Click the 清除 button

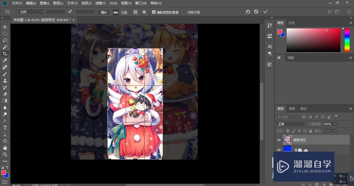104,12
